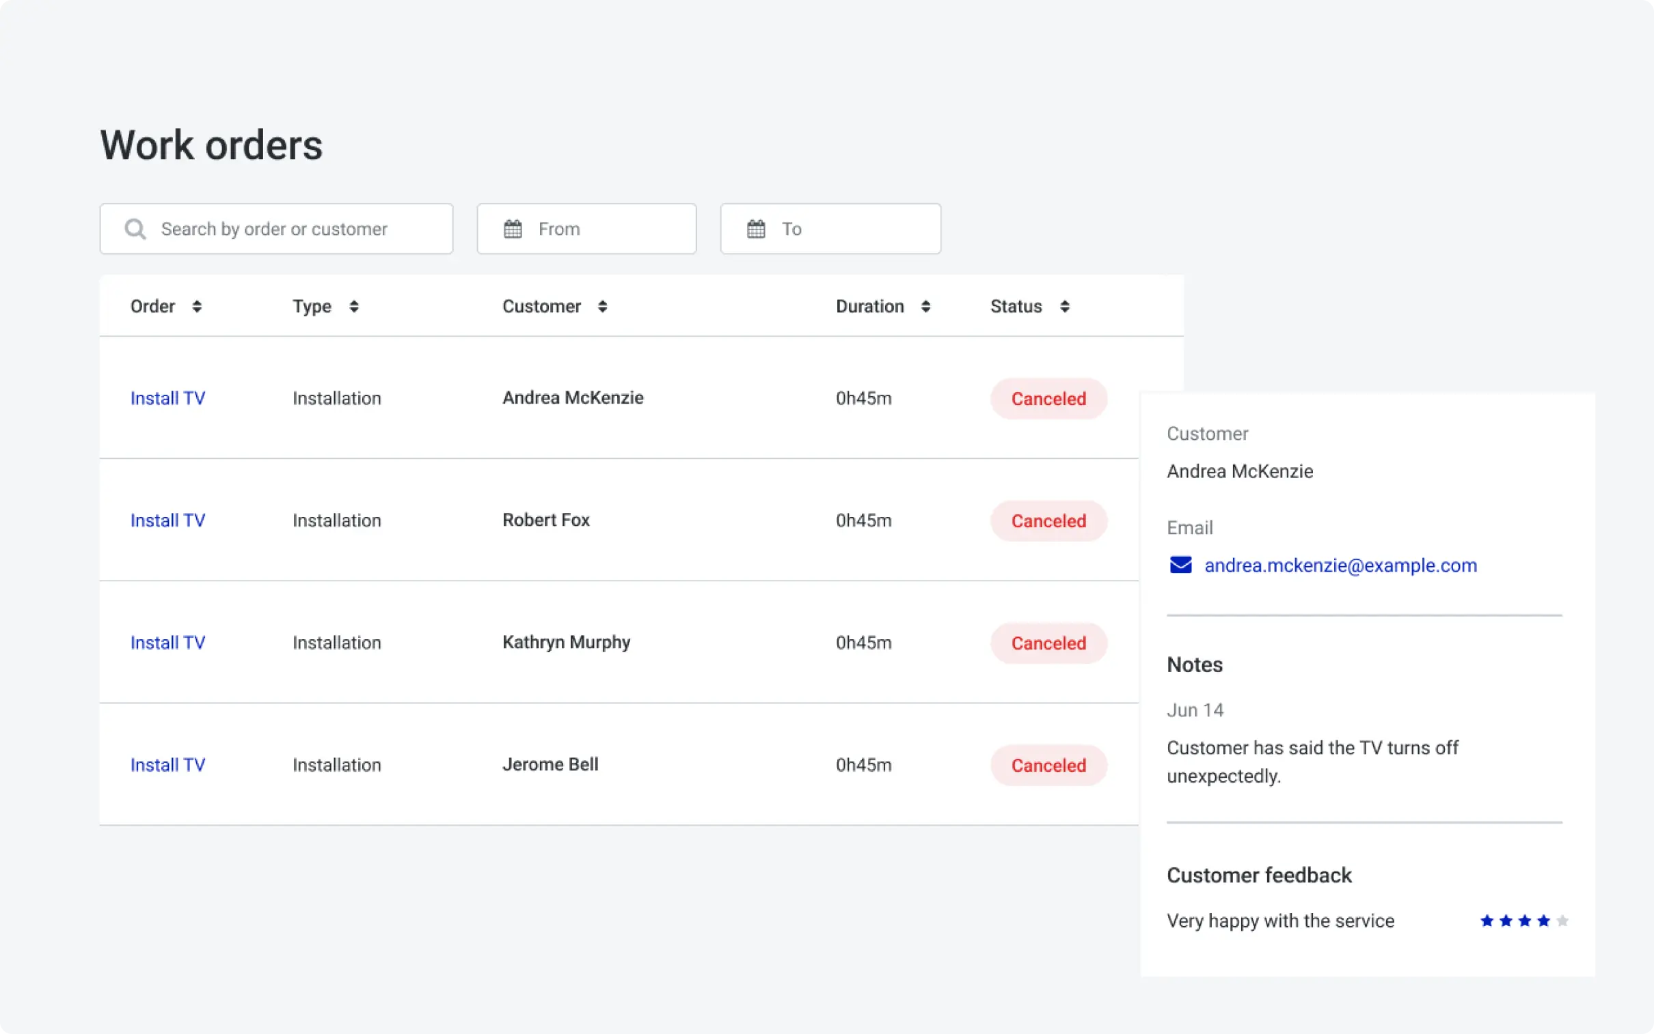Click the fifth empty feedback star
This screenshot has height=1034, width=1654.
pyautogui.click(x=1562, y=921)
